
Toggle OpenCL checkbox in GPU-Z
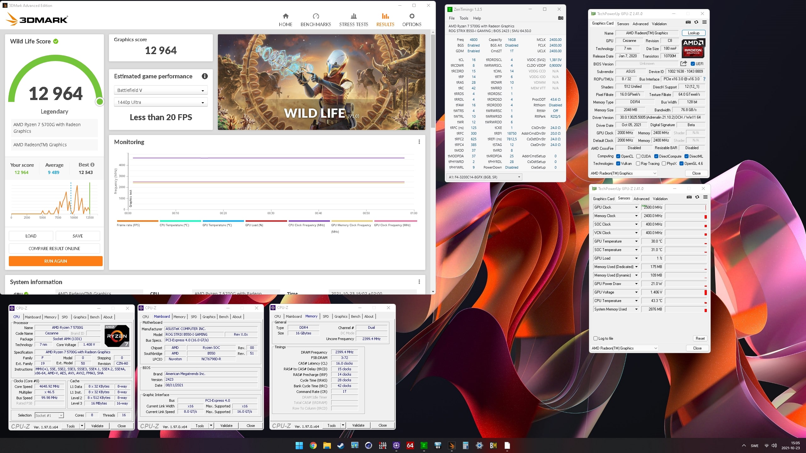pos(618,156)
